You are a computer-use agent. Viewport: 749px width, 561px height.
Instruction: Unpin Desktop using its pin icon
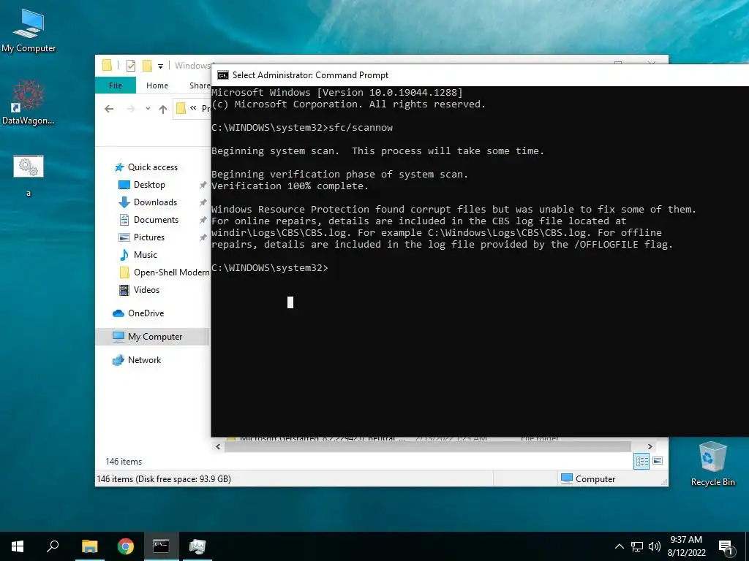(x=203, y=185)
